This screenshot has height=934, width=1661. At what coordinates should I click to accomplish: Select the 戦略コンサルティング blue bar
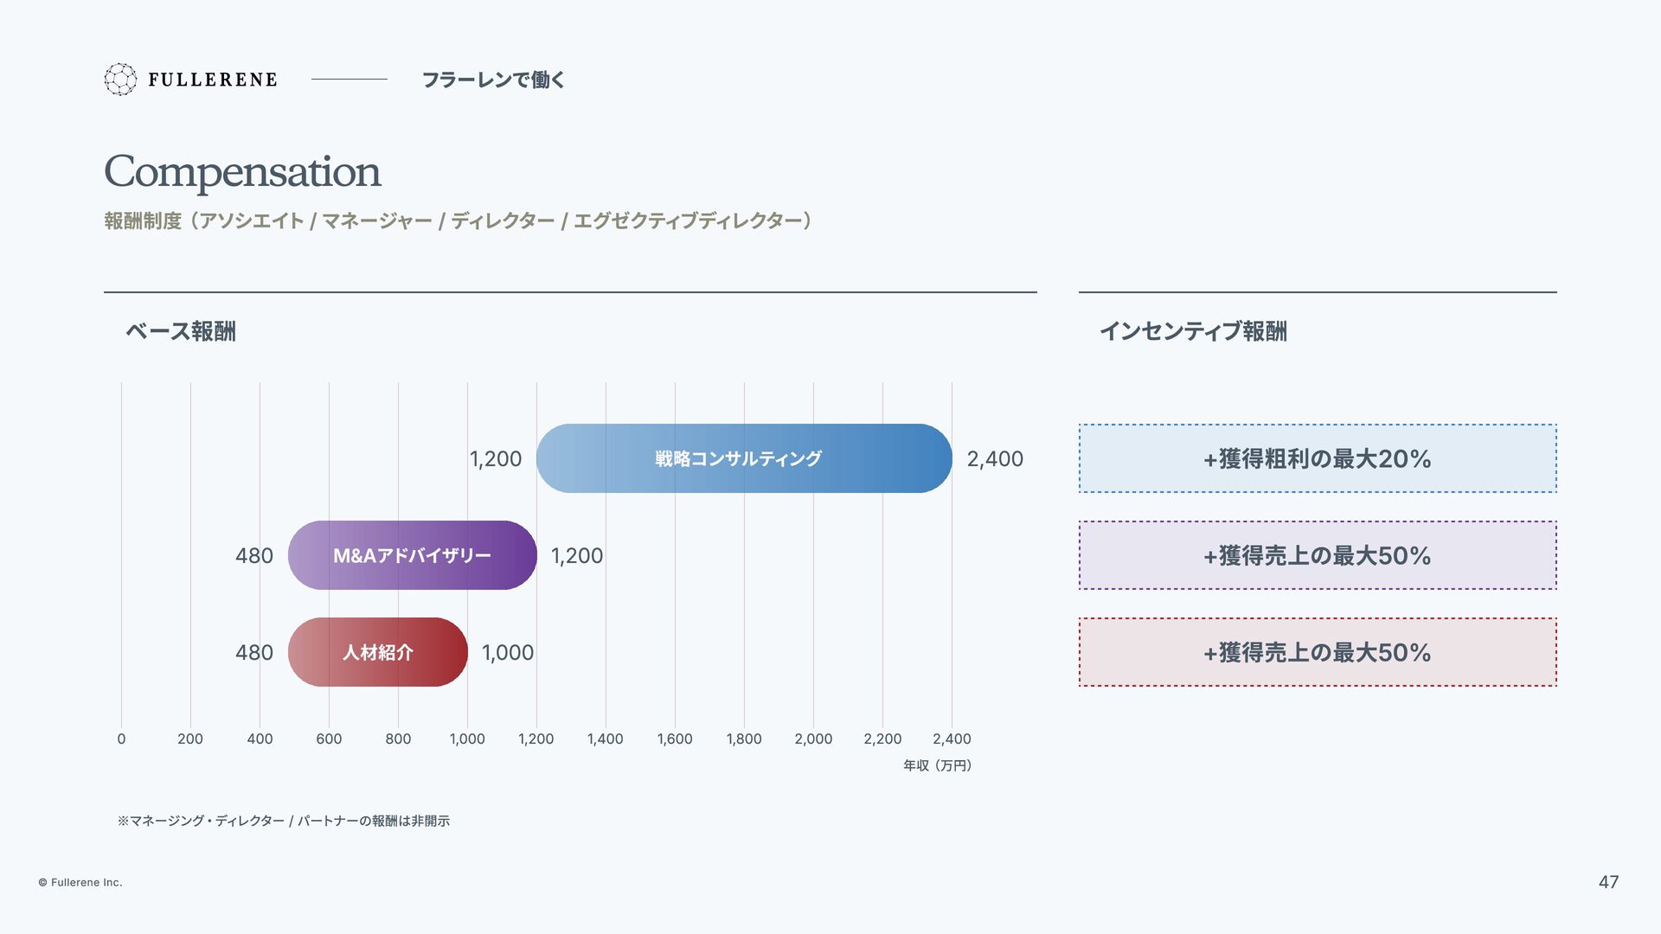(x=744, y=458)
